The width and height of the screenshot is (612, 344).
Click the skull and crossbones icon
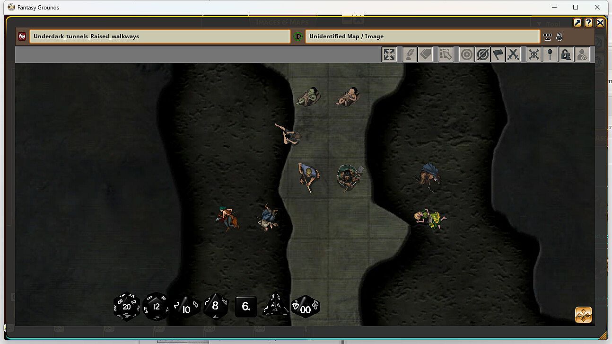click(x=534, y=54)
